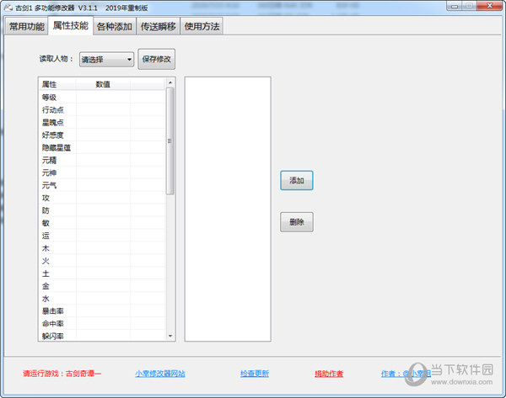Click the 检查更新 link
Screen dimensions: 506x398
pyautogui.click(x=254, y=374)
